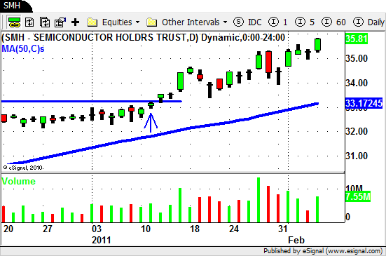
Task: Click the MA(50,C)s study label
Action: click(x=23, y=49)
